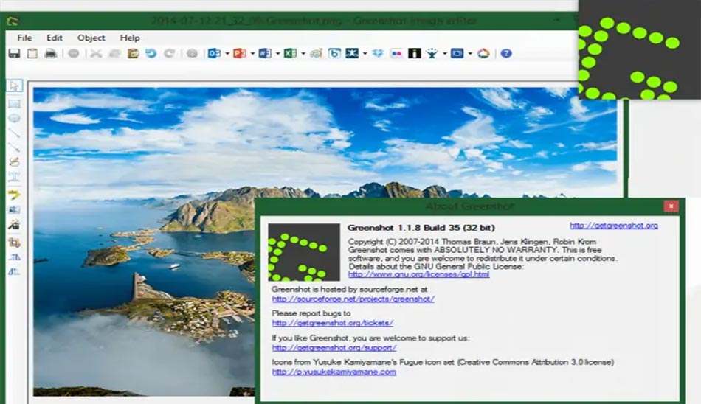Image resolution: width=701 pixels, height=404 pixels.
Task: Open the Help menu
Action: (130, 38)
